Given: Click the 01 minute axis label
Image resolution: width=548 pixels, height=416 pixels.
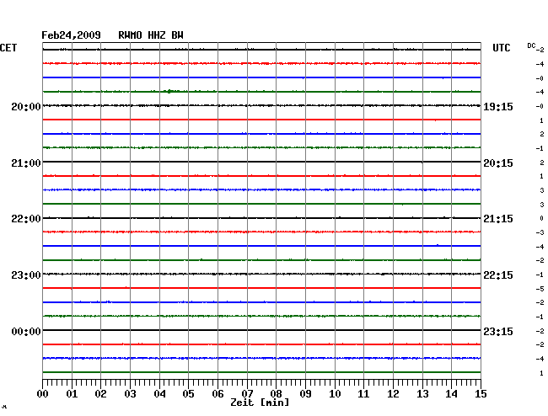Looking at the screenshot, I should coord(72,394).
